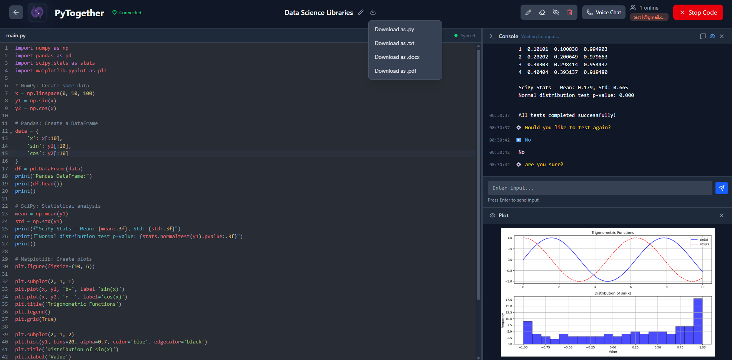
Task: Open the download options via the download icon
Action: point(373,12)
